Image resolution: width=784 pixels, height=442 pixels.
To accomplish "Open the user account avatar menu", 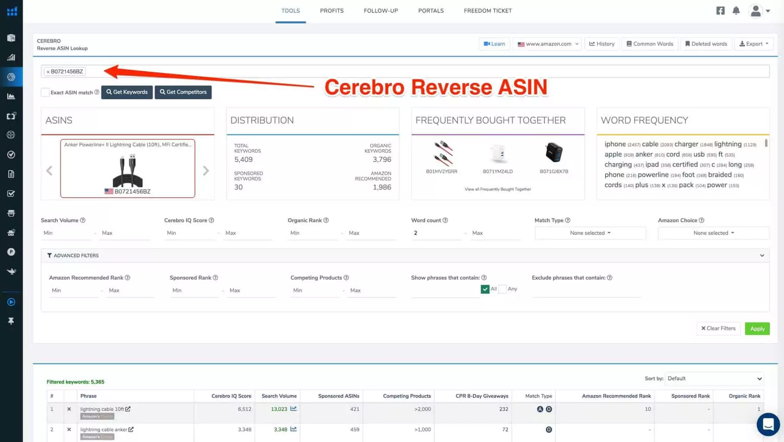I will pyautogui.click(x=759, y=11).
